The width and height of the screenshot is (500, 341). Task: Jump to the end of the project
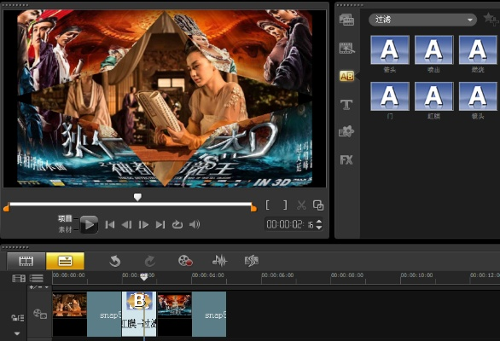pos(160,225)
